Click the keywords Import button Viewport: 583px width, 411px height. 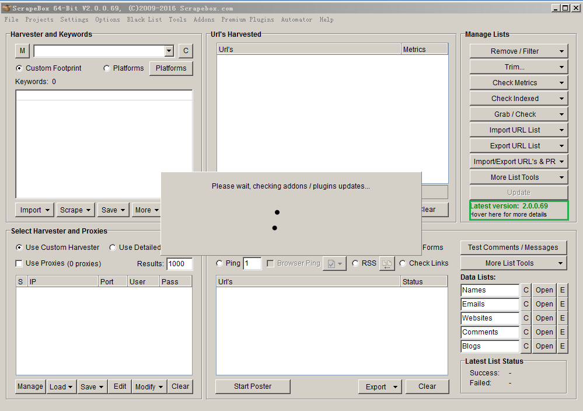[34, 210]
